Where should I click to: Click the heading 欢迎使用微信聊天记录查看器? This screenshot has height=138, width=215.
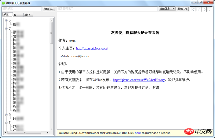coord(135,33)
